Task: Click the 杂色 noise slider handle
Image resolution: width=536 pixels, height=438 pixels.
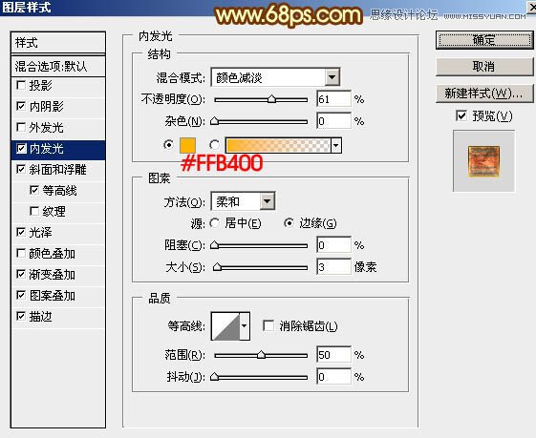Action: (x=214, y=121)
